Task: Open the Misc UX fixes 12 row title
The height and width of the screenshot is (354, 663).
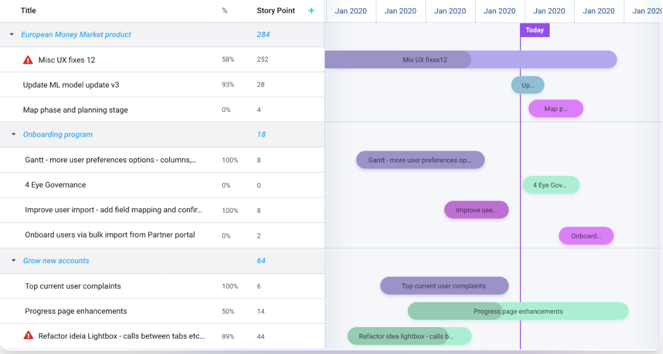Action: tap(67, 60)
